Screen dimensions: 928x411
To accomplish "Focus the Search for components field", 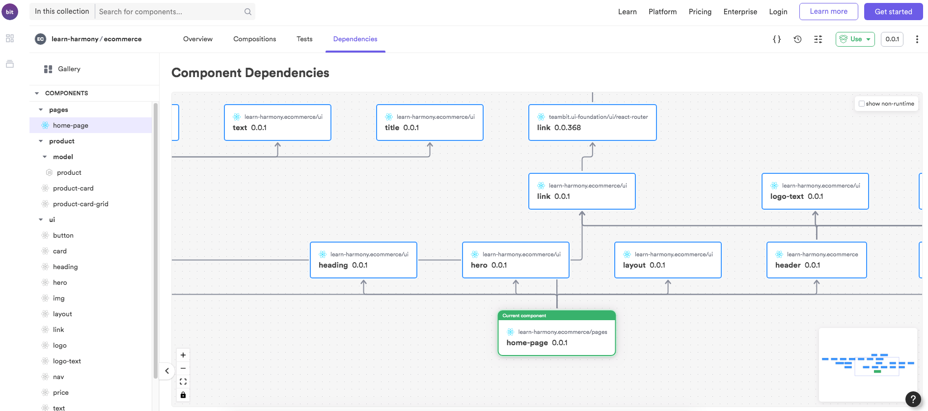I will pos(169,12).
